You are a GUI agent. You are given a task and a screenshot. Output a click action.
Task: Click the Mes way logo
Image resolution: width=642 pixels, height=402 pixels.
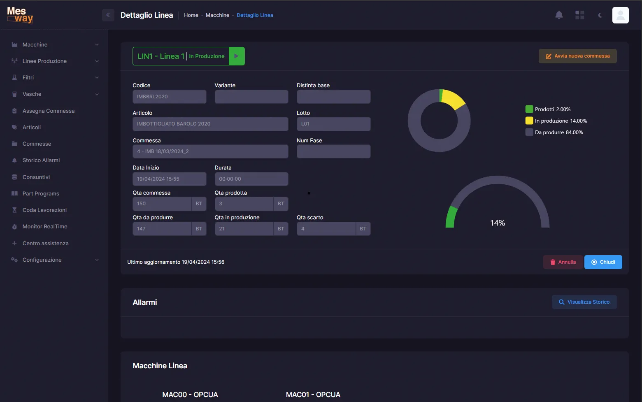pyautogui.click(x=20, y=15)
